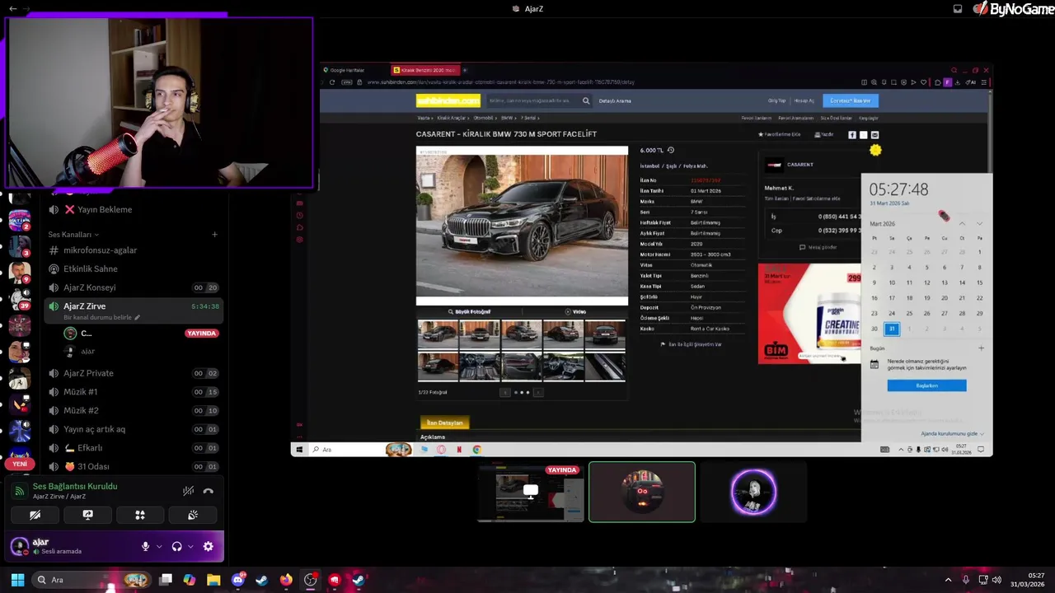Click Favorilerime Ekle star link
Viewport: 1055px width, 593px height.
click(x=779, y=134)
